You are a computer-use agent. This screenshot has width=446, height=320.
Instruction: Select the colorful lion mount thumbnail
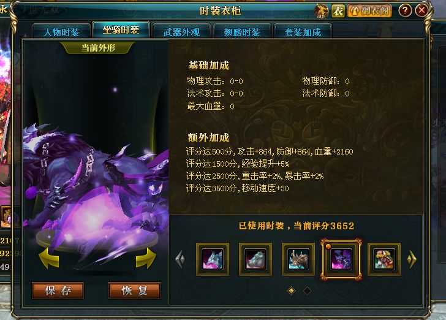coord(384,259)
